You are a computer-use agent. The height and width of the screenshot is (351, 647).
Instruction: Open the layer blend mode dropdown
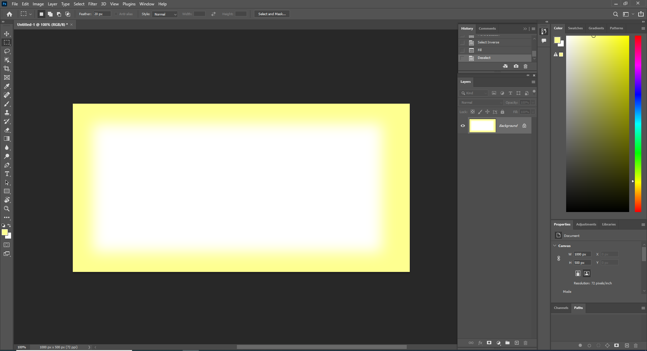click(x=481, y=102)
